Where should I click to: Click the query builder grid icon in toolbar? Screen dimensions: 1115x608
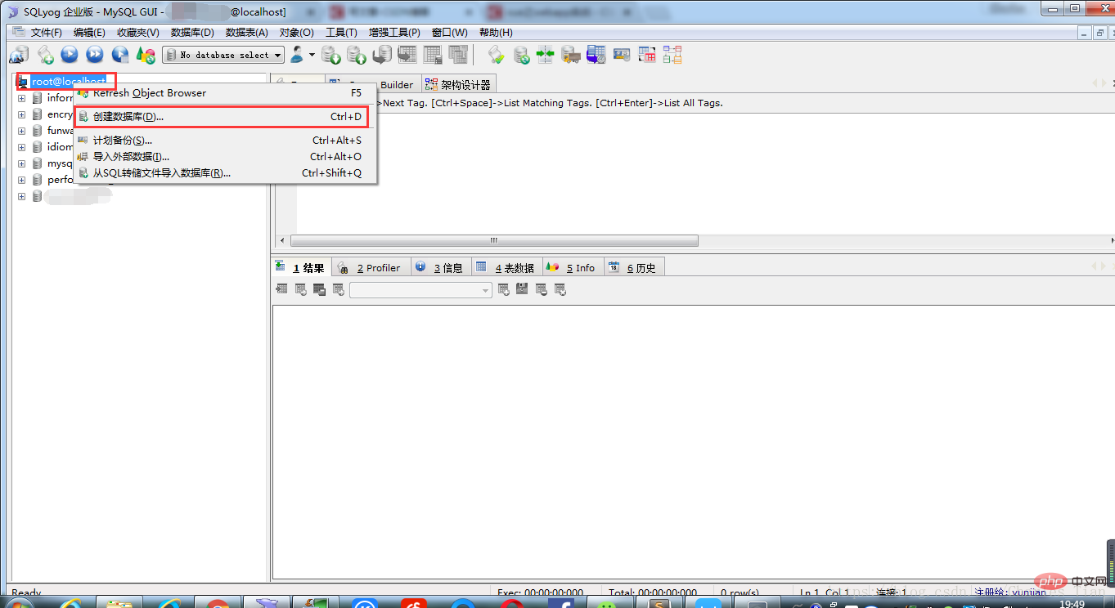pyautogui.click(x=647, y=55)
